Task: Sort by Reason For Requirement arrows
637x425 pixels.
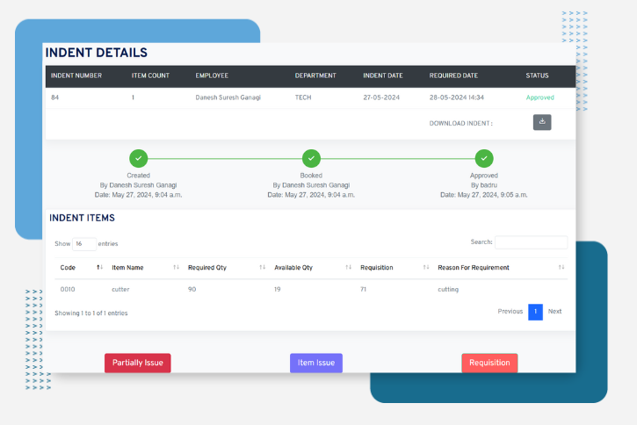Action: tap(561, 267)
